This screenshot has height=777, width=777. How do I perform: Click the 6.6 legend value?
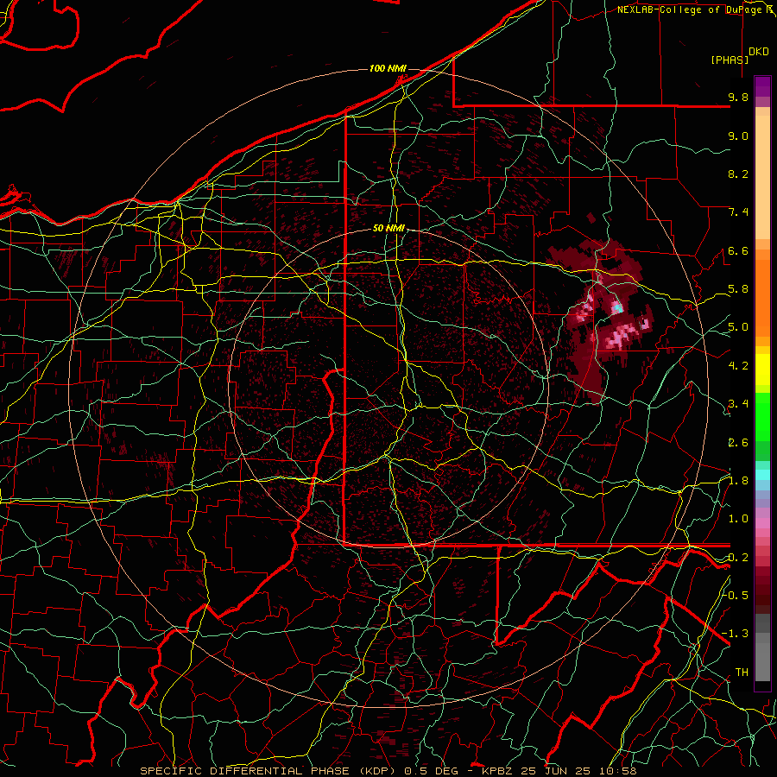[738, 250]
